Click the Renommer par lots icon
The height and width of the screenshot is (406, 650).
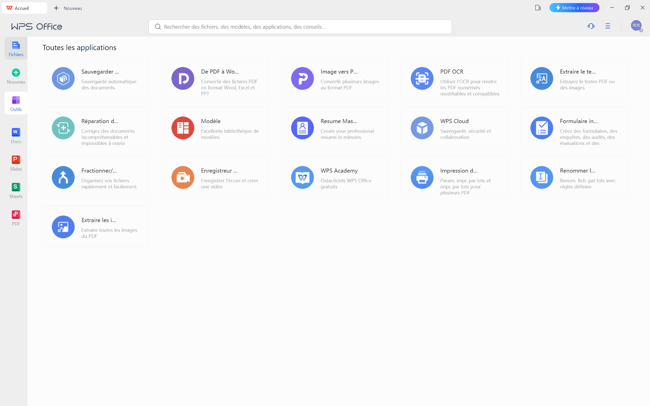pos(541,177)
